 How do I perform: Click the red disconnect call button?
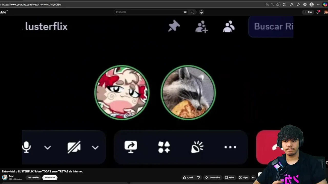[x=268, y=147]
